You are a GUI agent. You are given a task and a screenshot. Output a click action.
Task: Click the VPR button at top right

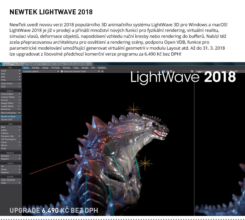coord(235,71)
